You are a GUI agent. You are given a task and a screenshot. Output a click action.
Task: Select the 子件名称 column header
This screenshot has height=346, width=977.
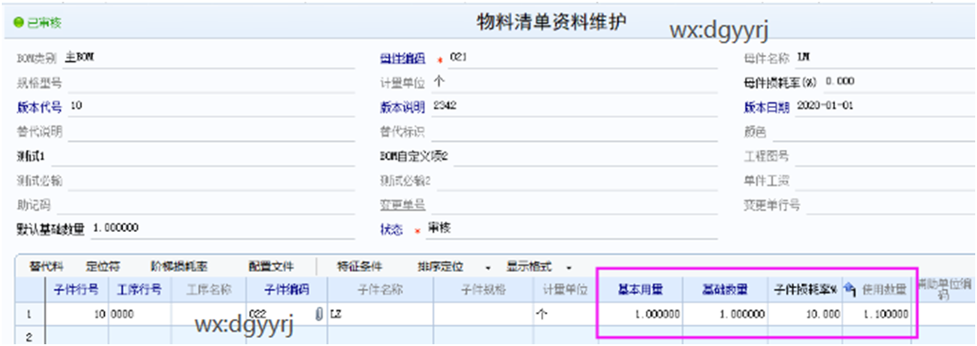click(380, 289)
